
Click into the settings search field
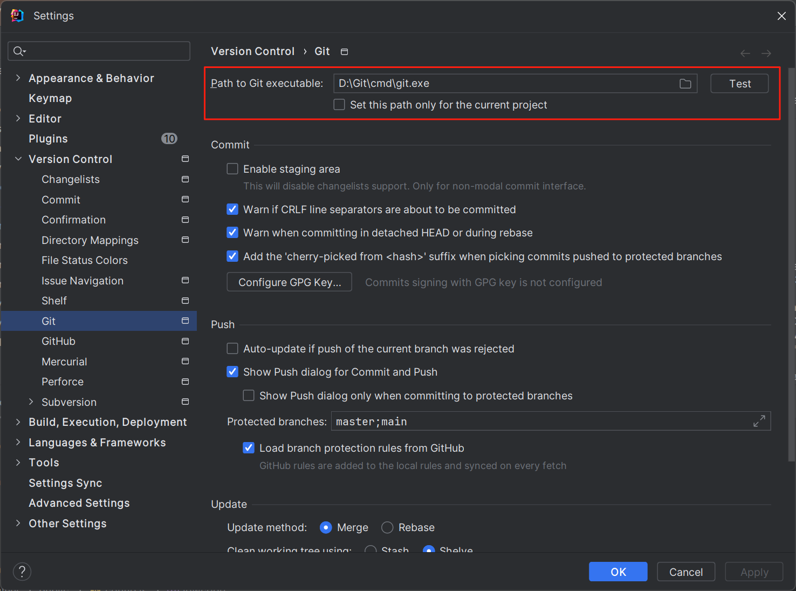tap(99, 51)
